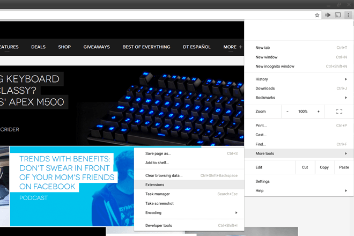Viewport: 354px width, 236px height.
Task: Open Developer tools entry
Action: 189,225
